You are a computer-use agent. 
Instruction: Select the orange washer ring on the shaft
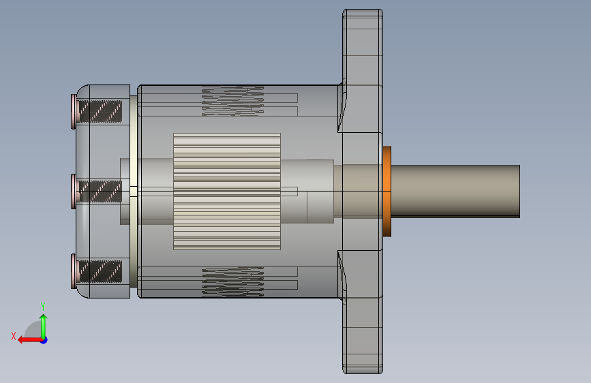tap(387, 191)
